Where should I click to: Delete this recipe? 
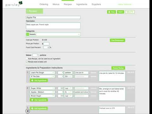click(130, 12)
